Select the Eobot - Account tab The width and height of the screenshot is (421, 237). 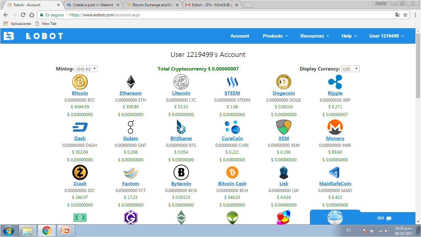pyautogui.click(x=33, y=5)
